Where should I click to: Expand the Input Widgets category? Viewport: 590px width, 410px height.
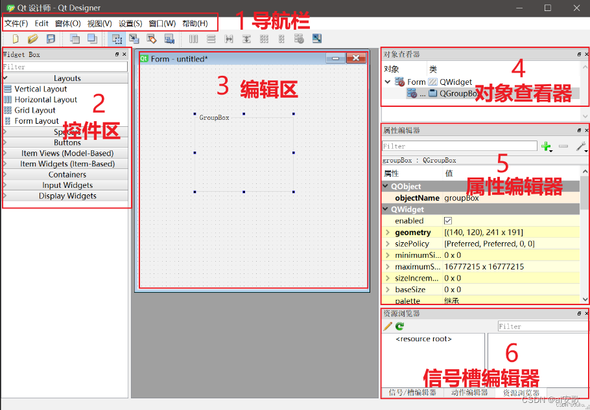click(x=65, y=185)
